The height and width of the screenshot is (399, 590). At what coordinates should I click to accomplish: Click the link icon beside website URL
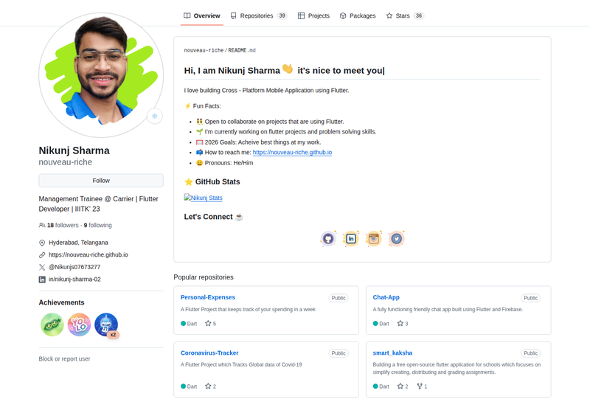[x=42, y=255]
